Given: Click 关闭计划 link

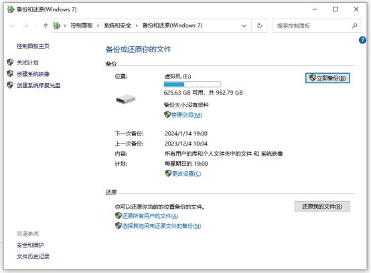Looking at the screenshot, I should tap(27, 62).
